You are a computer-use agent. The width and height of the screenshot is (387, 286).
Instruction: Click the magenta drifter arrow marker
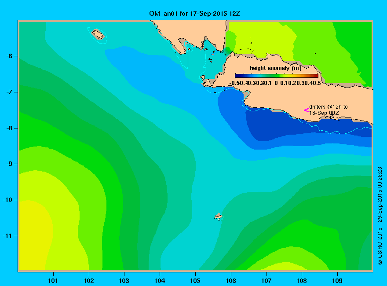[x=306, y=110]
